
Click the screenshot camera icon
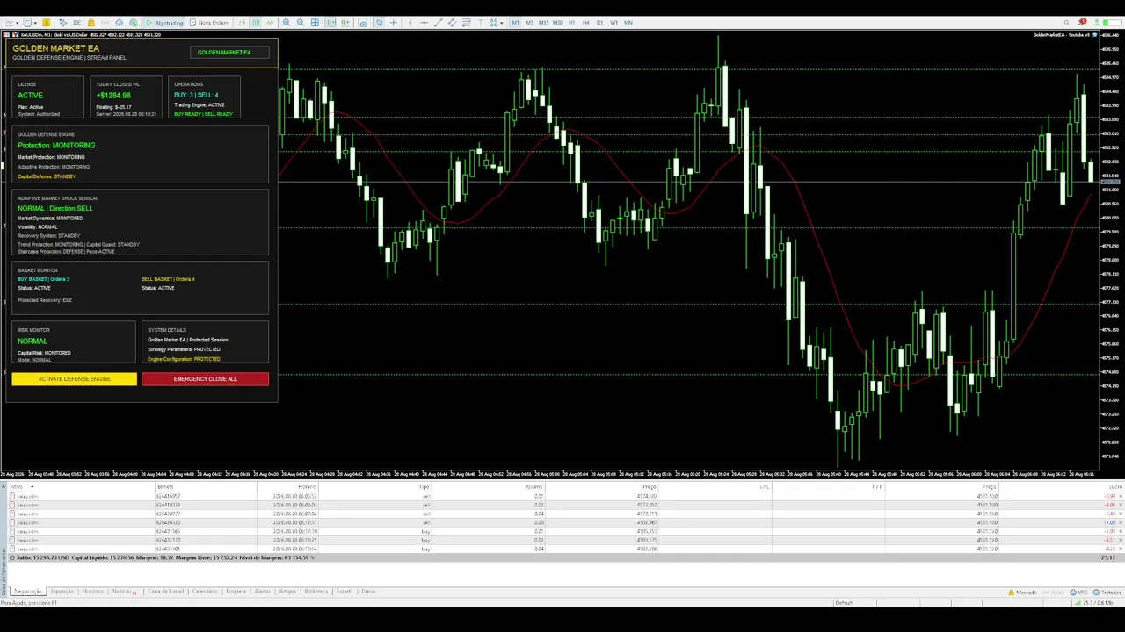pyautogui.click(x=363, y=23)
